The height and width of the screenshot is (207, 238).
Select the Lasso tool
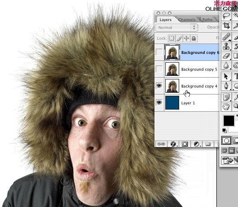[x=226, y=16]
